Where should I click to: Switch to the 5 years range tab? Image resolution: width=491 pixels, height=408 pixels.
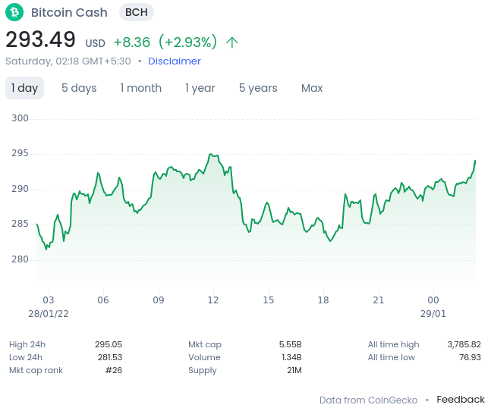tap(258, 88)
